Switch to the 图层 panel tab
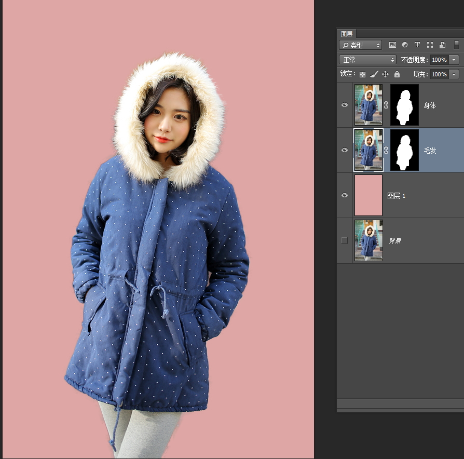The image size is (464, 459). tap(347, 34)
